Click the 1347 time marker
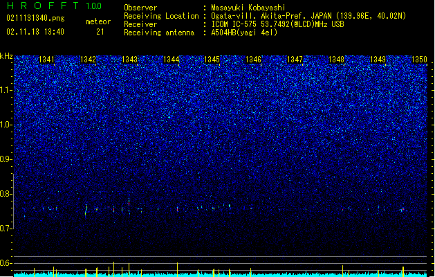The image size is (435, 277). pos(295,60)
